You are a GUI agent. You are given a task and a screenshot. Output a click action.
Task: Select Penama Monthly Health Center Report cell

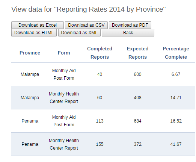click(x=64, y=144)
